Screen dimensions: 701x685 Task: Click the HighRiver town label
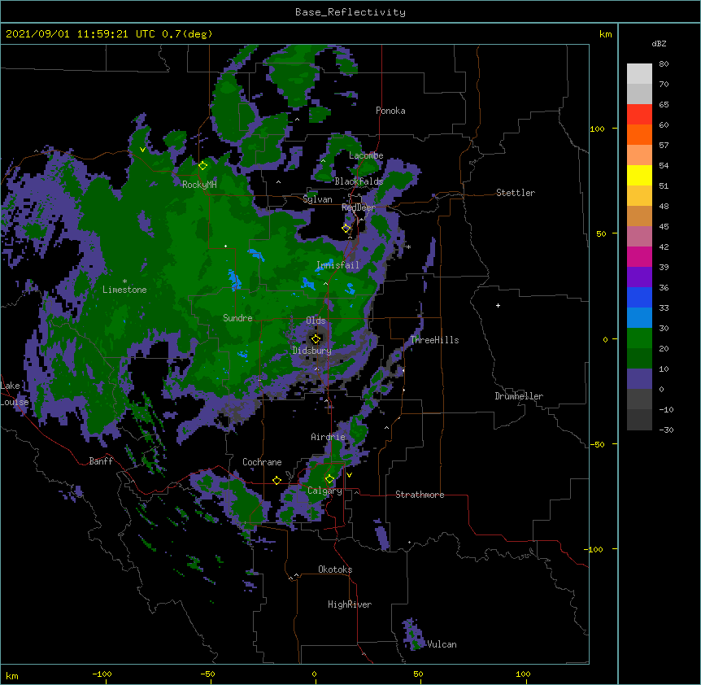click(x=350, y=604)
